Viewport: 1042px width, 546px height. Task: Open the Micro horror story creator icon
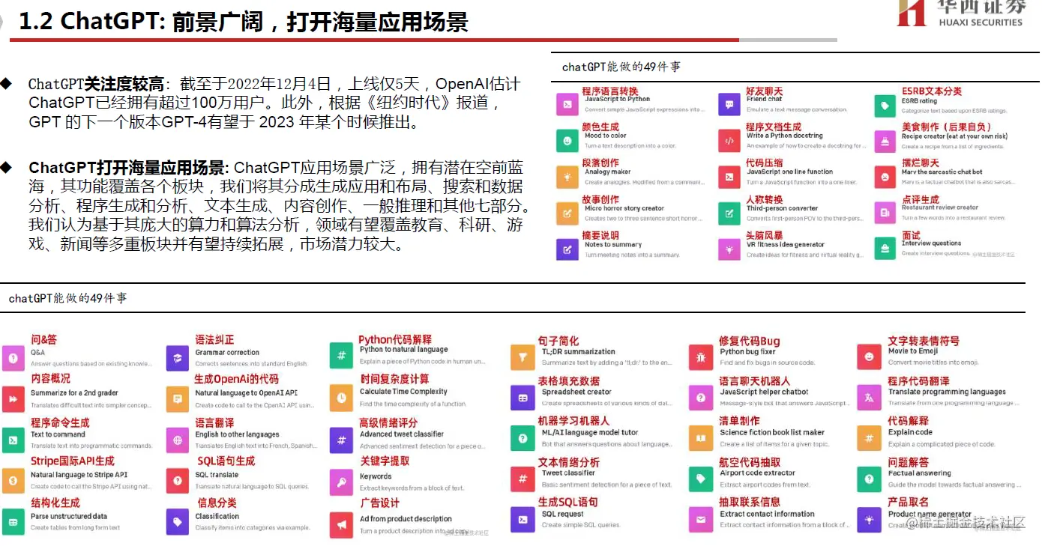coord(567,213)
